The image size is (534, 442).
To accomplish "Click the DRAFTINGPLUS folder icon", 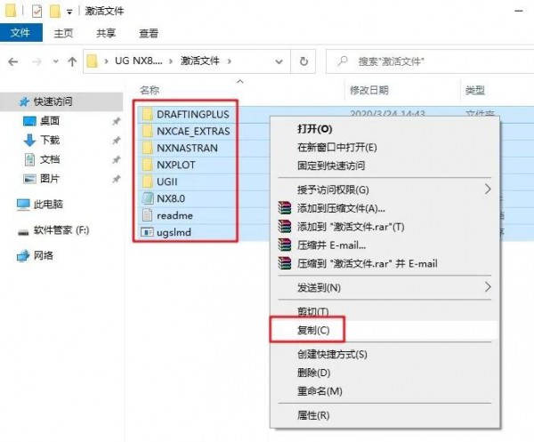I will click(147, 114).
